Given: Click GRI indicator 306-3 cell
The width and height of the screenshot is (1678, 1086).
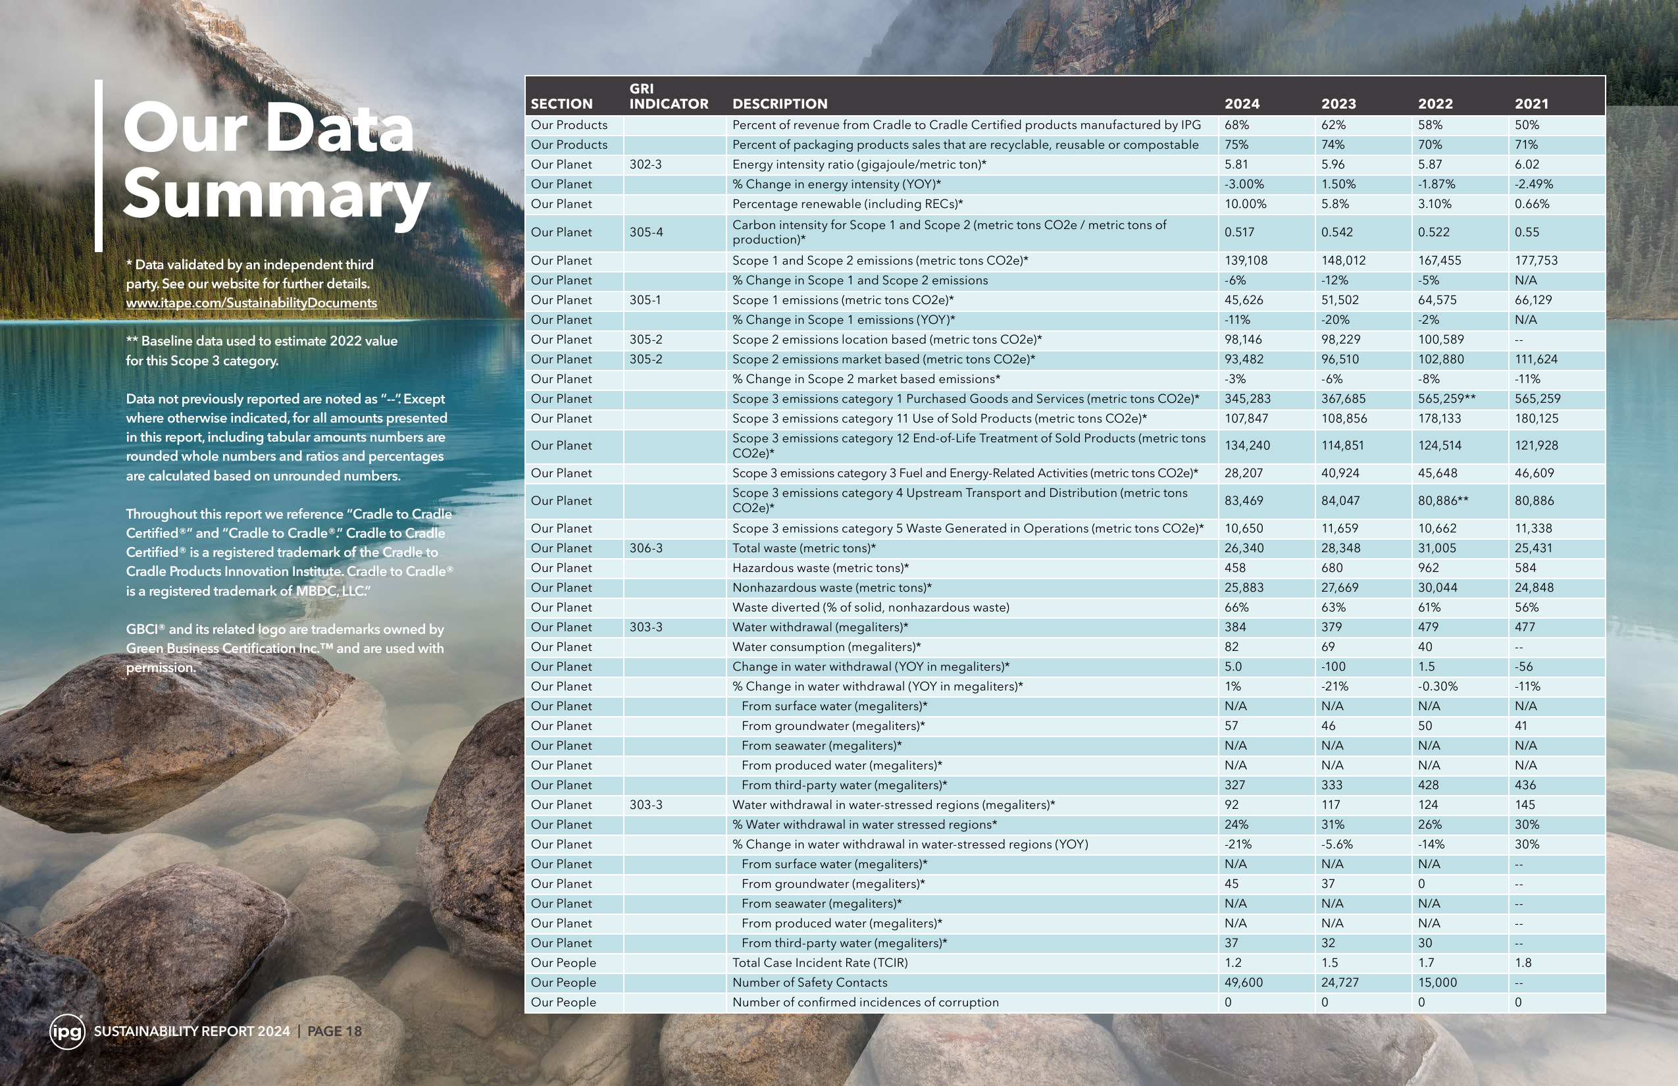Looking at the screenshot, I should click(x=646, y=548).
